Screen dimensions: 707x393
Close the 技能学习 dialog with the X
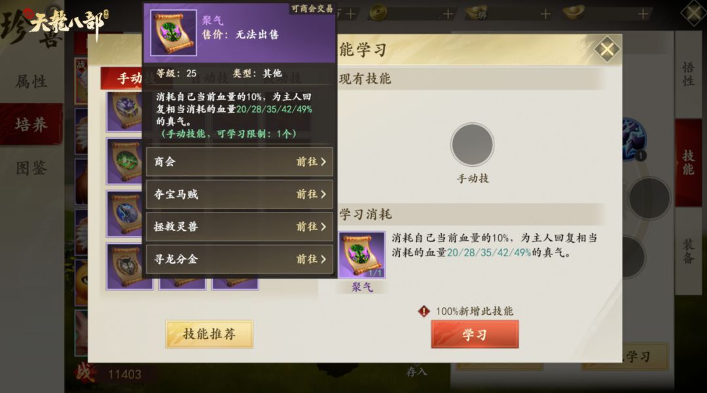click(607, 49)
